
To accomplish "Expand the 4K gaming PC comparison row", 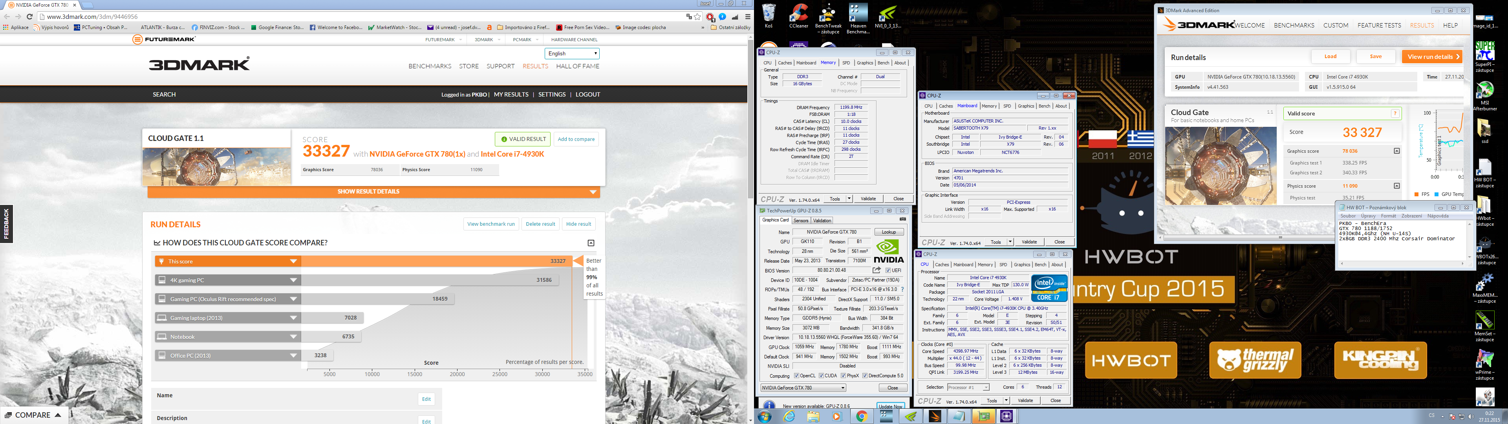I will pyautogui.click(x=228, y=280).
